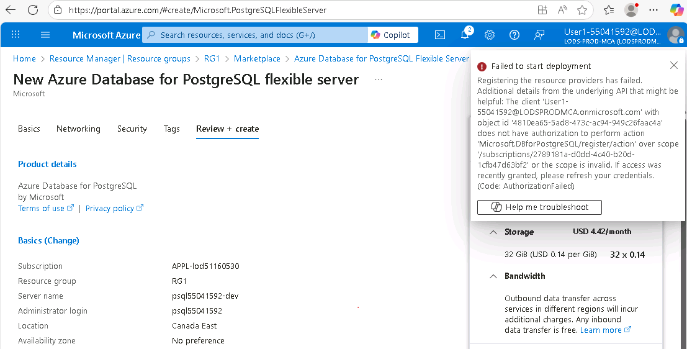The height and width of the screenshot is (349, 687).
Task: Open the browser apps and extensions icon
Action: click(x=542, y=10)
